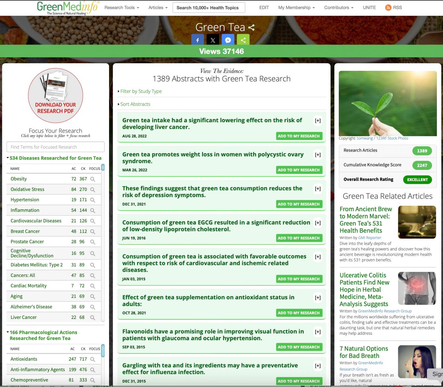Click bad breath article thumbnail
Screen dimensions: 443x387
coord(417,362)
